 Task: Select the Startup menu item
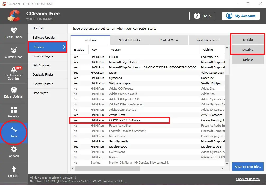tap(48, 47)
